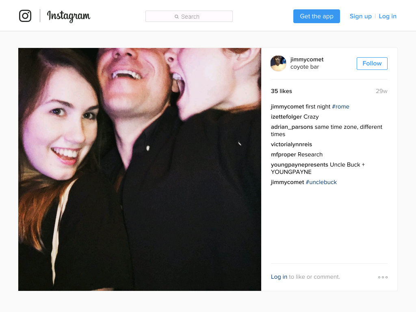Open victorialynnreis commenter profile

291,144
